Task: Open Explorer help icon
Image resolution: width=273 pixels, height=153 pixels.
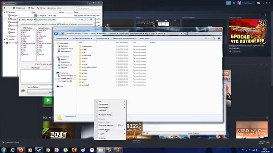Action: 219,38
